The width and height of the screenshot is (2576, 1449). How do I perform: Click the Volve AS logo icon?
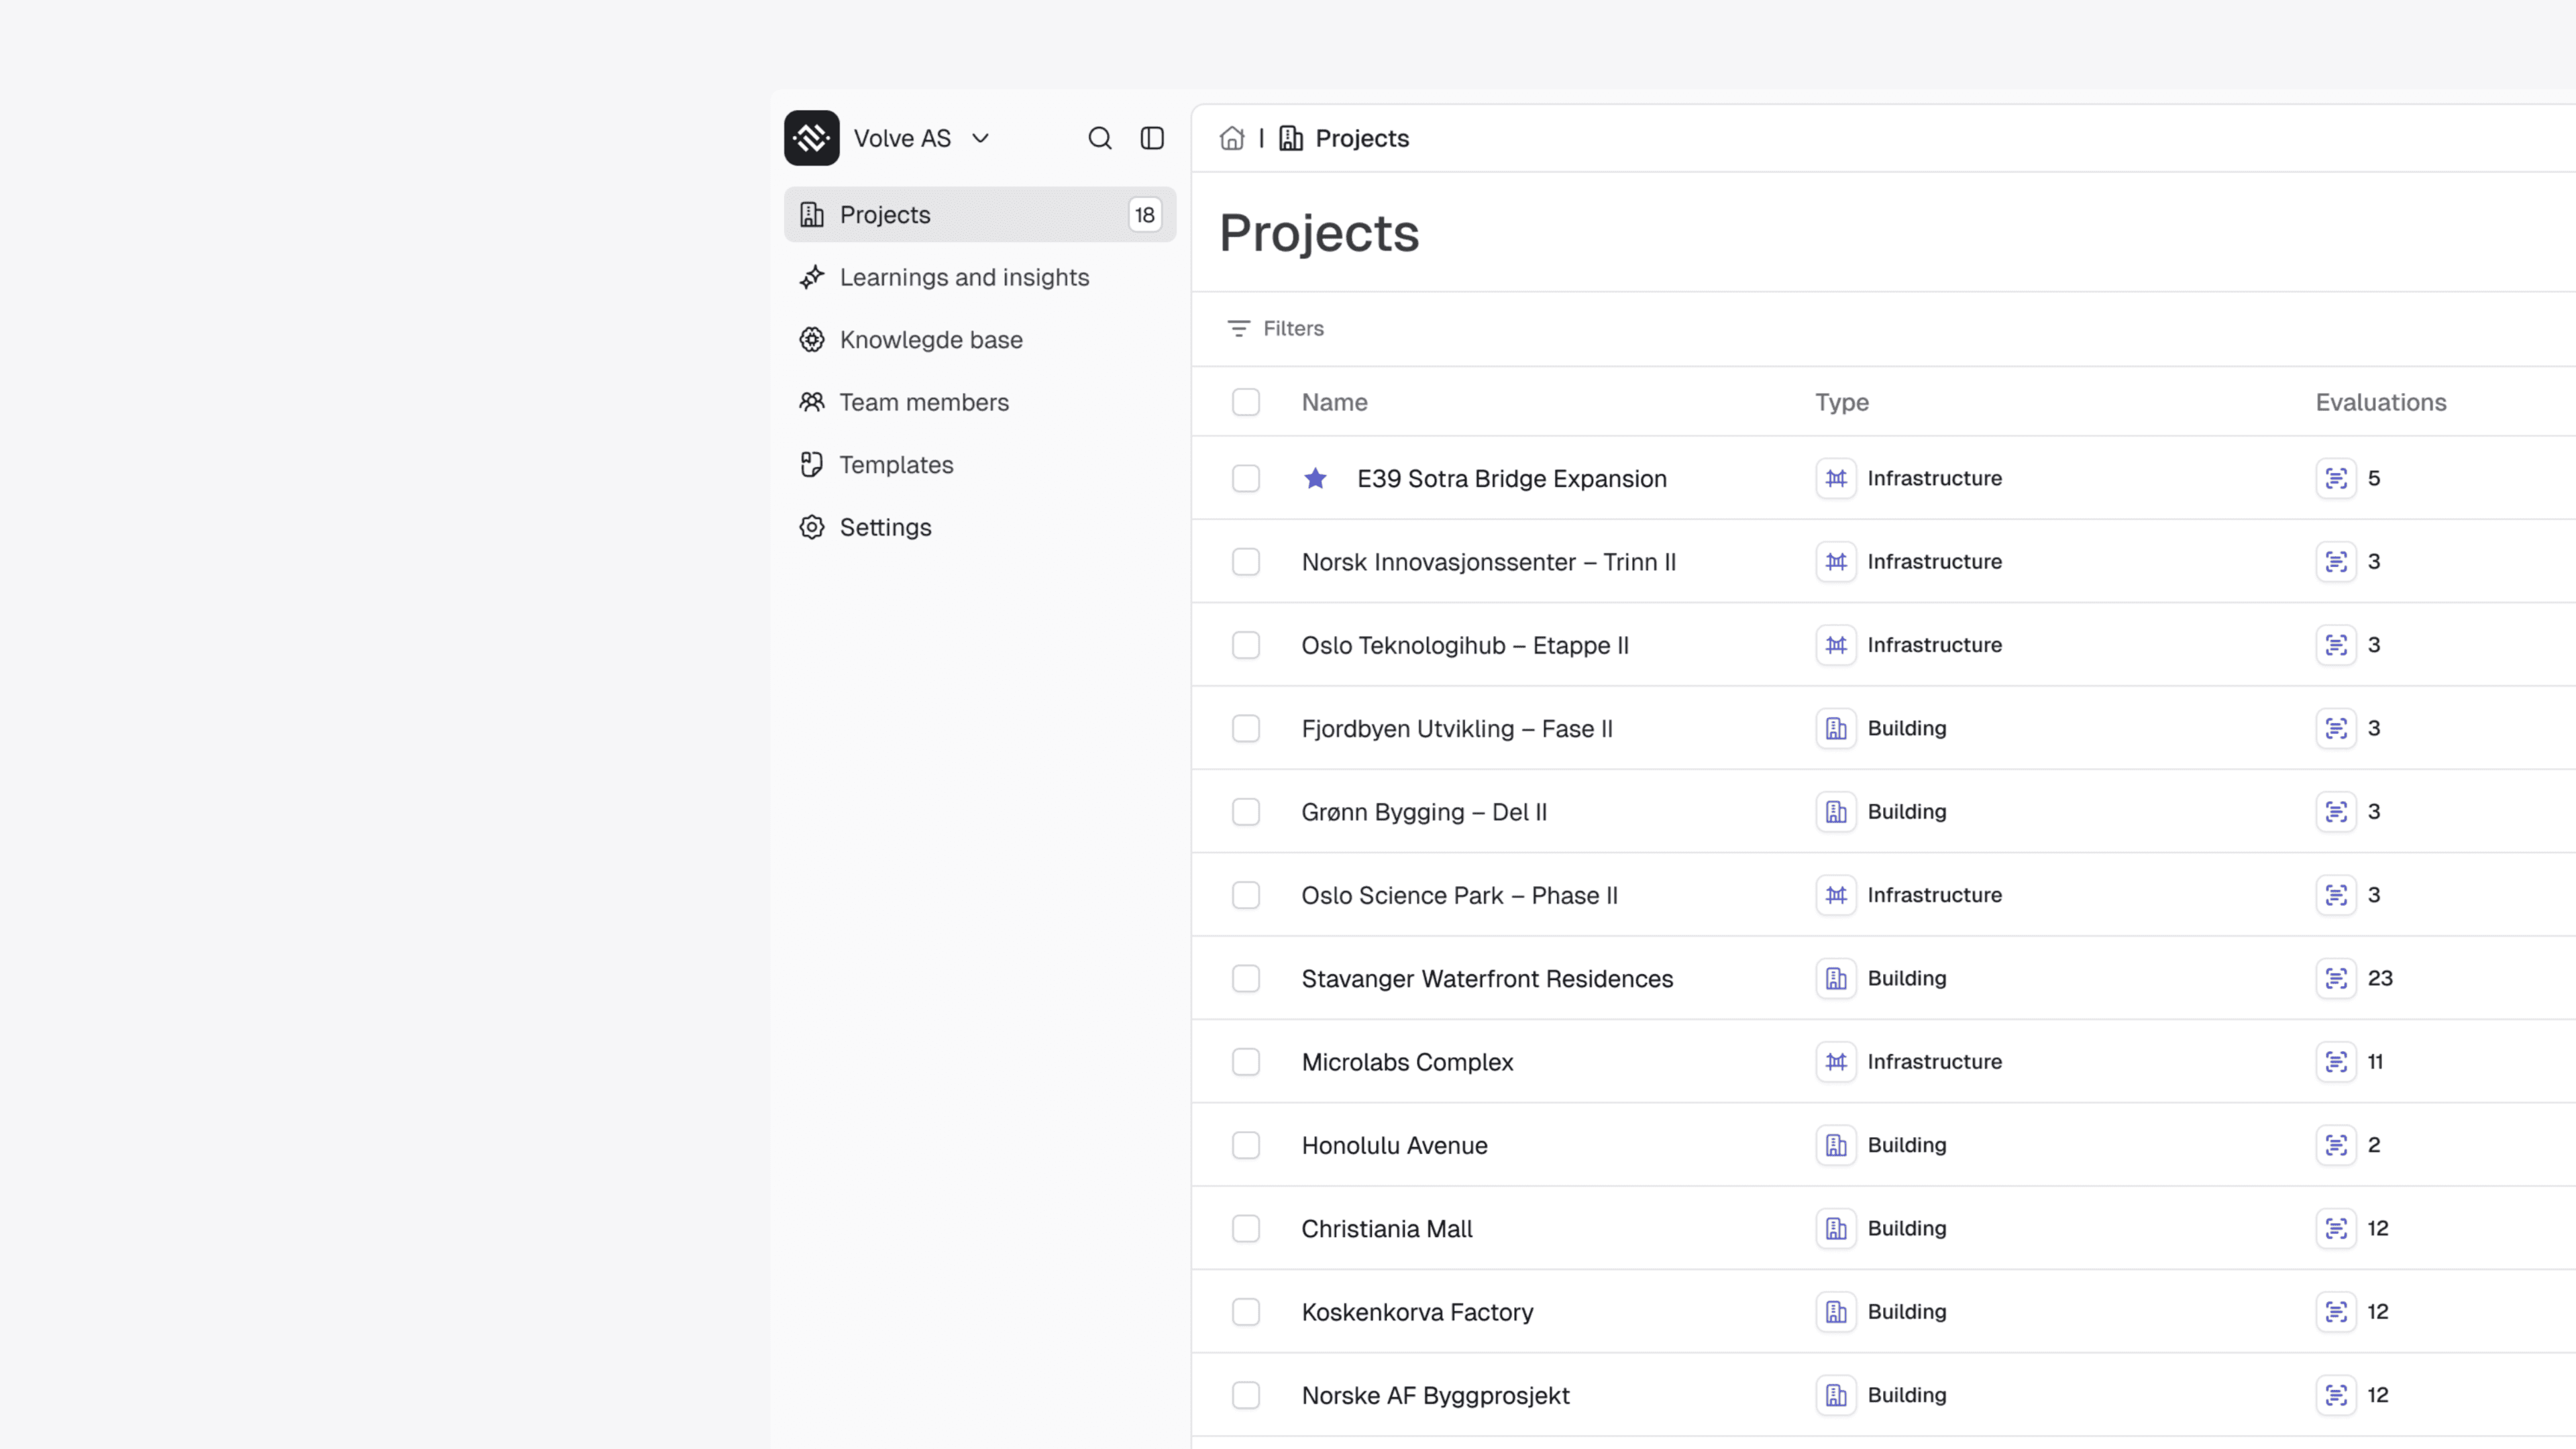click(811, 138)
